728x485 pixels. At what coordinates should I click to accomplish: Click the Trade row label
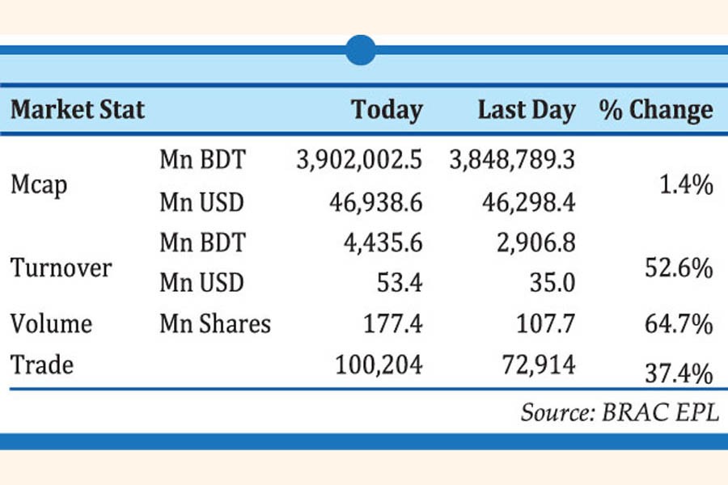pos(41,365)
